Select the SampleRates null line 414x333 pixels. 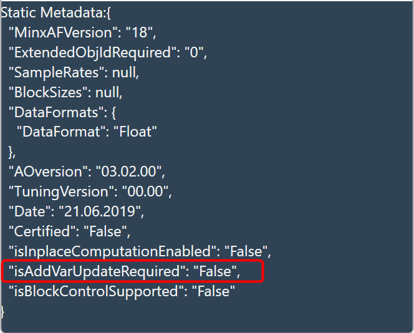[74, 72]
